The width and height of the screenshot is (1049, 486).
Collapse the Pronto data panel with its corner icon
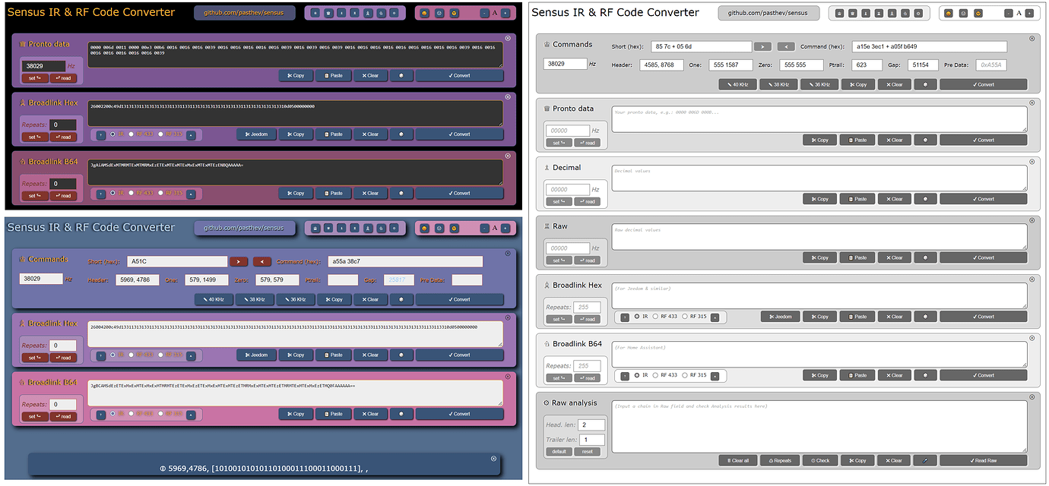[x=1032, y=101]
